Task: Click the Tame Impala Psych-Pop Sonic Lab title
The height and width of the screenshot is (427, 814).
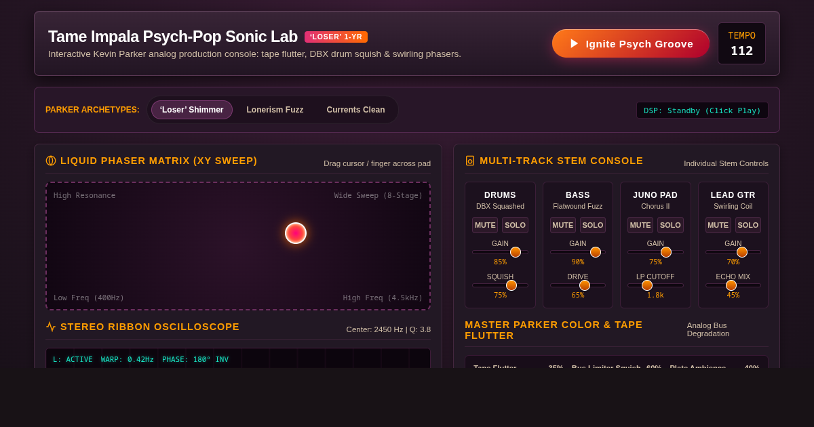Action: click(173, 37)
